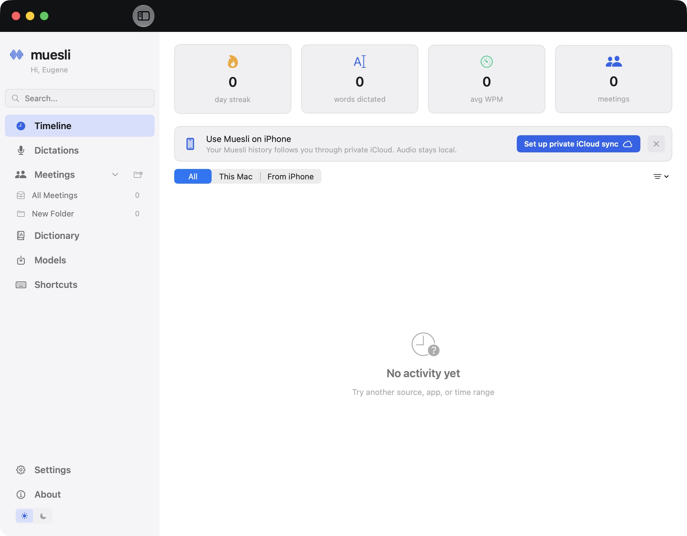Image resolution: width=687 pixels, height=536 pixels.
Task: Click the avg WPM stat card
Action: pyautogui.click(x=487, y=79)
